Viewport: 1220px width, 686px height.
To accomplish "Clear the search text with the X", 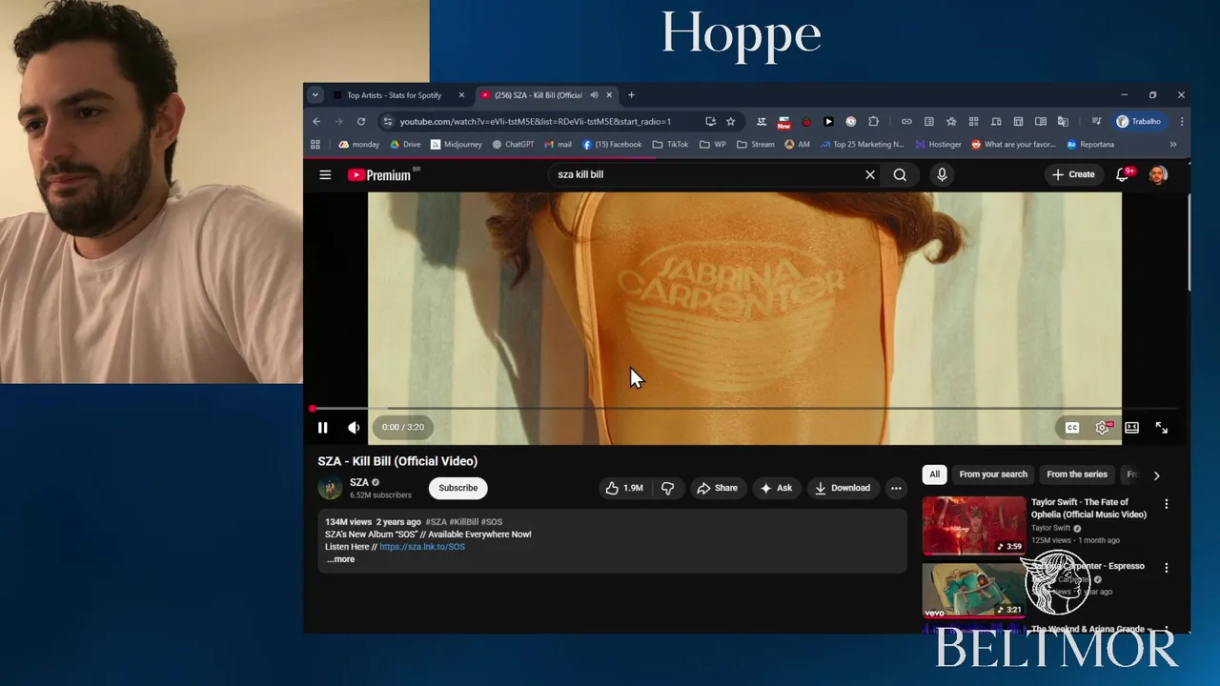I will coord(869,174).
